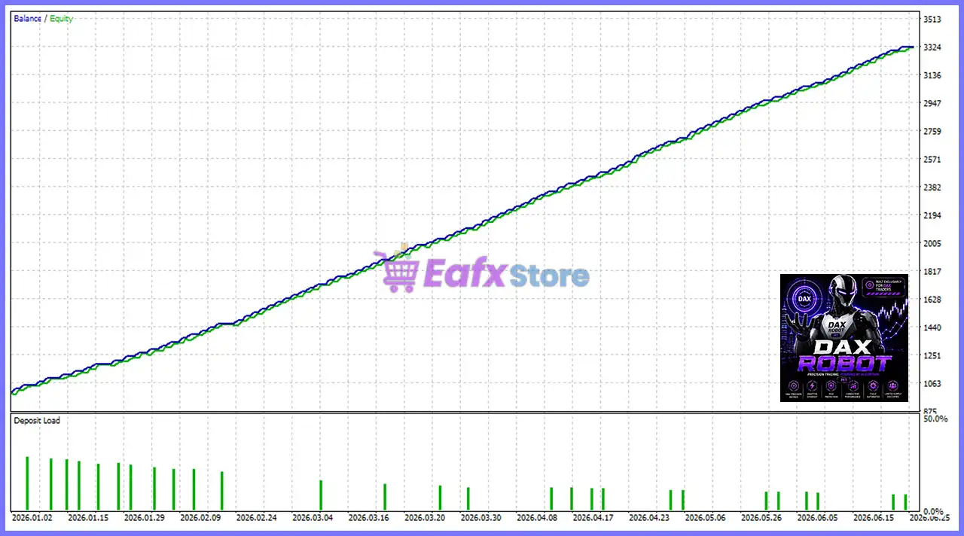
Task: Select the 1251 axis value
Action: 932,355
